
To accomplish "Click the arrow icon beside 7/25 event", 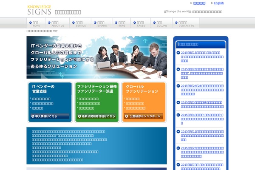I will [x=178, y=148].
